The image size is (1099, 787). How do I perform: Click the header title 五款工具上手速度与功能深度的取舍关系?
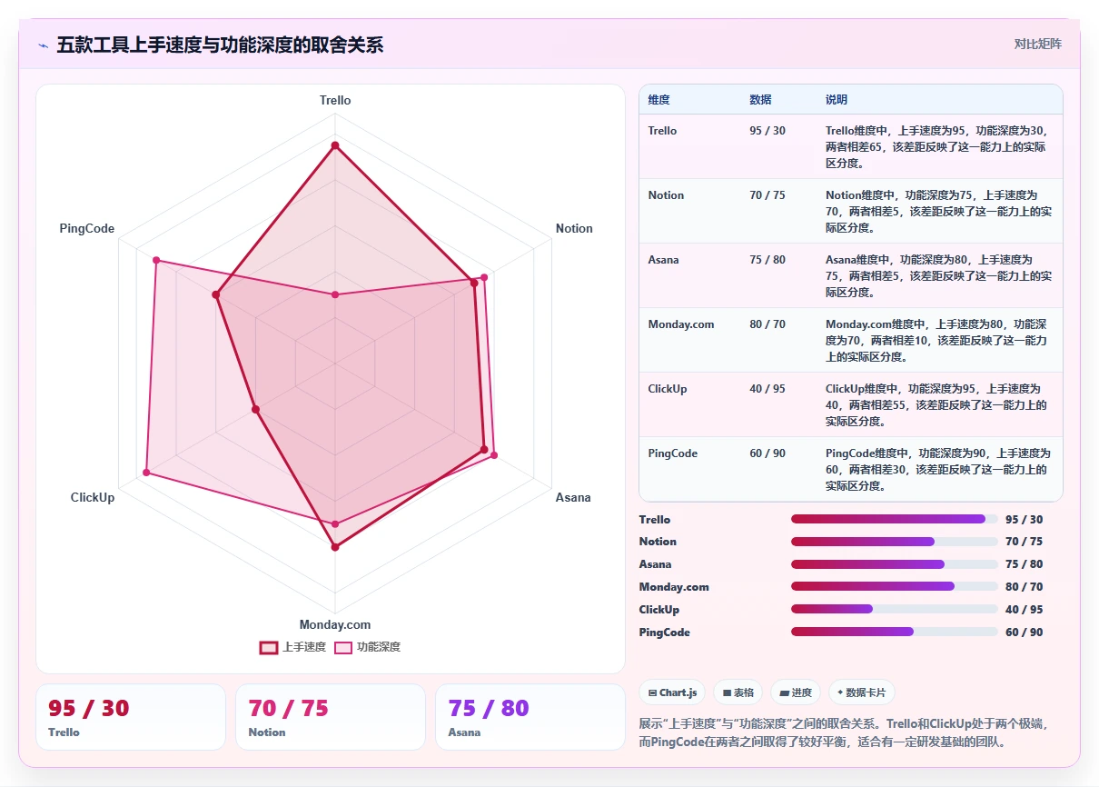pyautogui.click(x=220, y=45)
